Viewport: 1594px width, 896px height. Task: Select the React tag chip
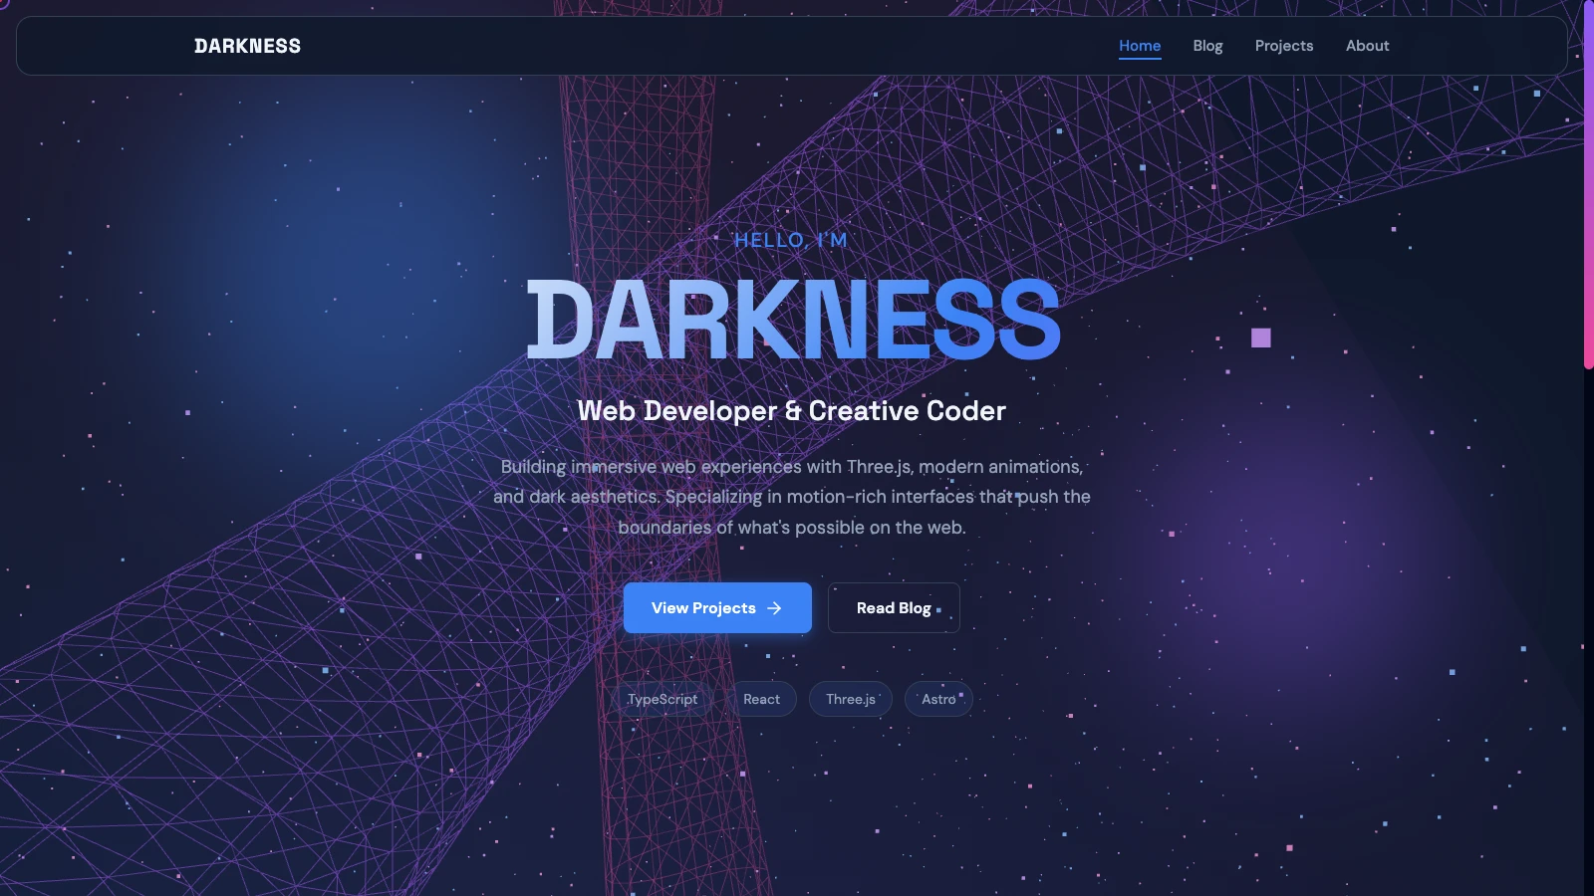(x=761, y=699)
